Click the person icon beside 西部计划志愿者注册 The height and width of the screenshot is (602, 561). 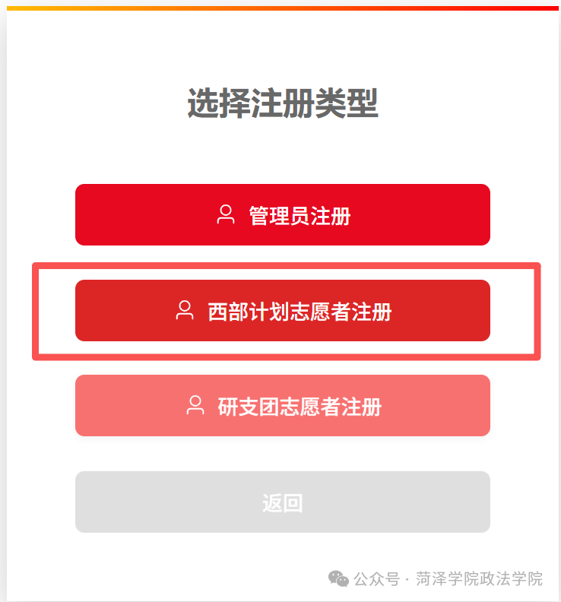coord(185,310)
